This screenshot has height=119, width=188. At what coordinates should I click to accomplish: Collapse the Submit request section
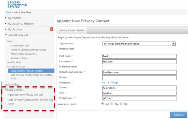18,35
